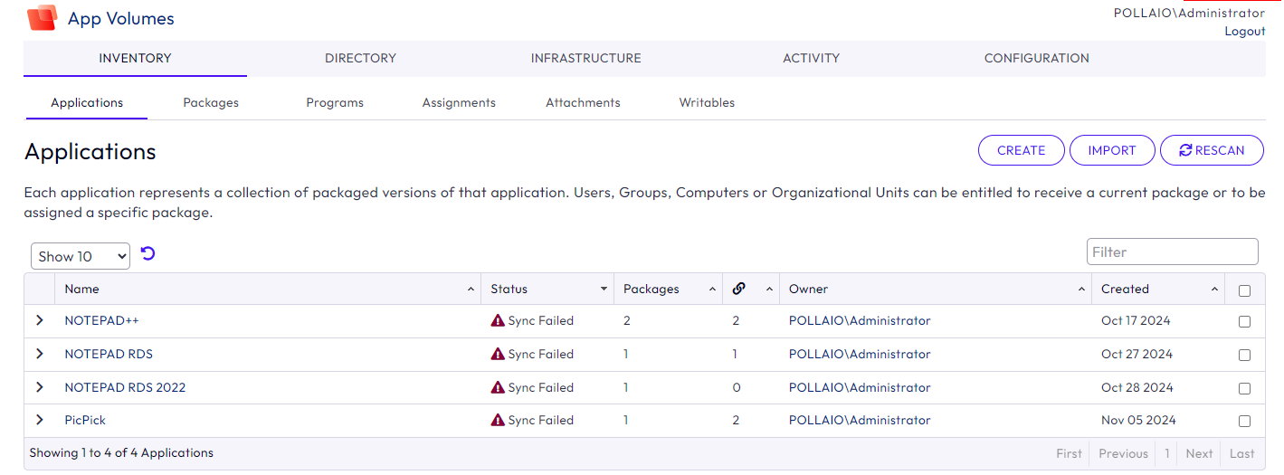Viewport: 1284px width, 475px height.
Task: Expand the NOTEPAD++ application row
Action: coord(39,320)
